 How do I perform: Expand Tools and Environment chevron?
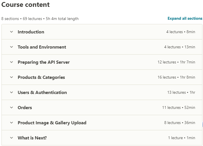11,47
